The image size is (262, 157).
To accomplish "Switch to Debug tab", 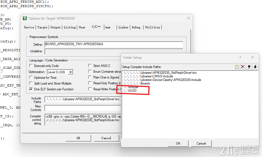I will pyautogui.click(x=136, y=27).
